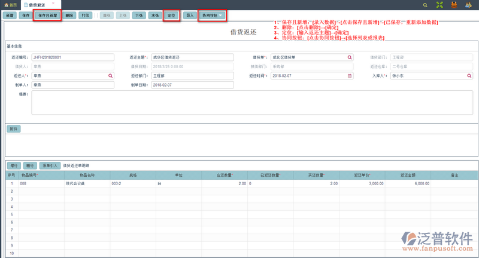Viewport: 479px width, 258px height.
Task: Select the 借货返还 tab
Action: 36,4
